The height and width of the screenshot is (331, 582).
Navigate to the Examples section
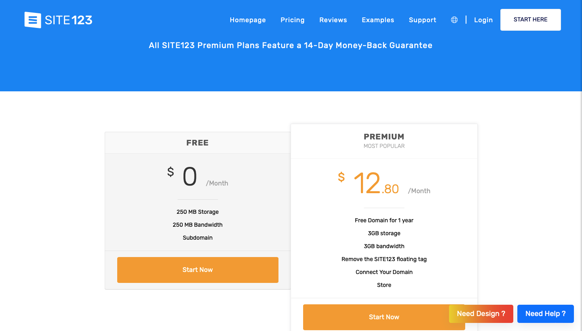[x=377, y=20]
